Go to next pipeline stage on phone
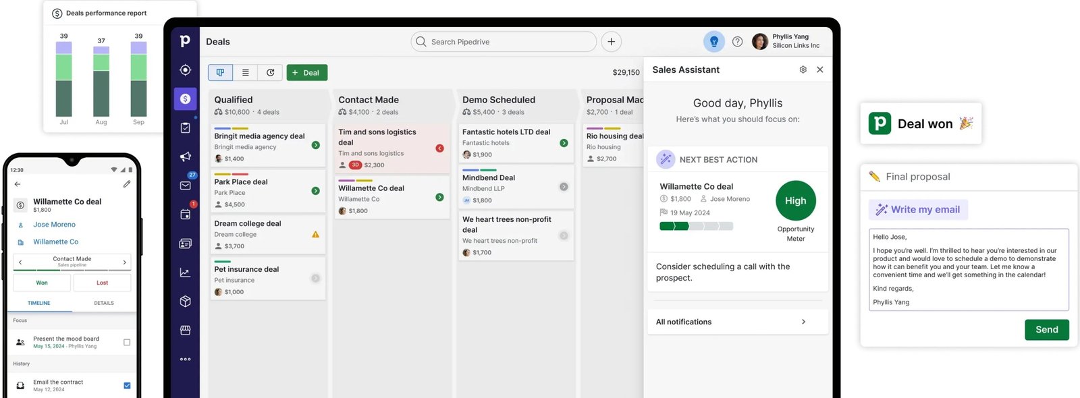 tap(125, 262)
